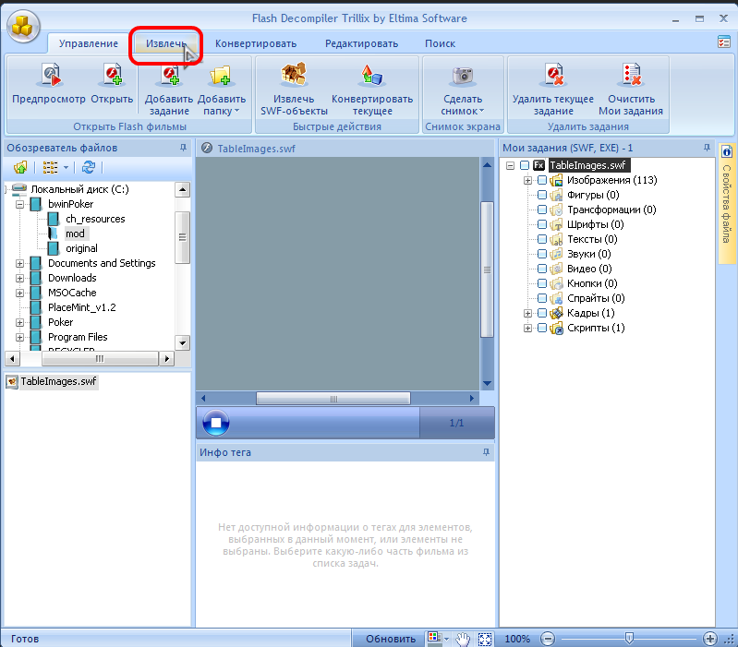Click the background color grid icon in status bar

[434, 638]
